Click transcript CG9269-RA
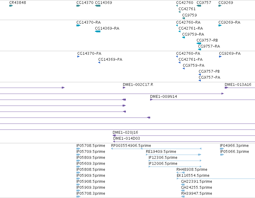Image resolution: width=255 pixels, height=198 pixels. click(x=229, y=22)
